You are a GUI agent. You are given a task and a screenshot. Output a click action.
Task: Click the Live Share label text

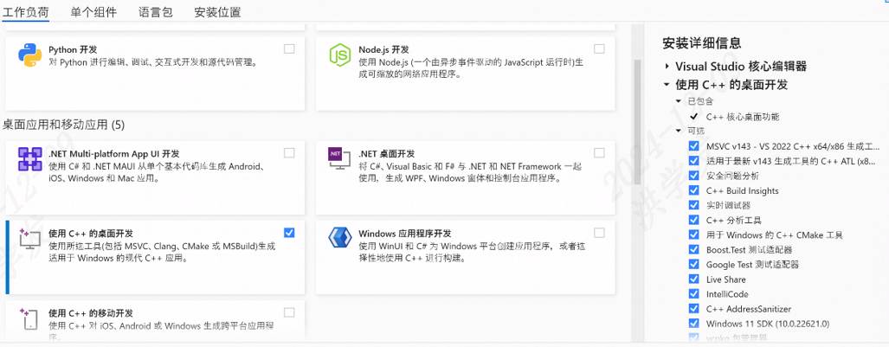[726, 279]
